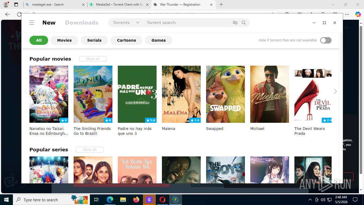Viewport: 364px width, 205px height.
Task: Click the browser refresh icon
Action: [x=19, y=14]
